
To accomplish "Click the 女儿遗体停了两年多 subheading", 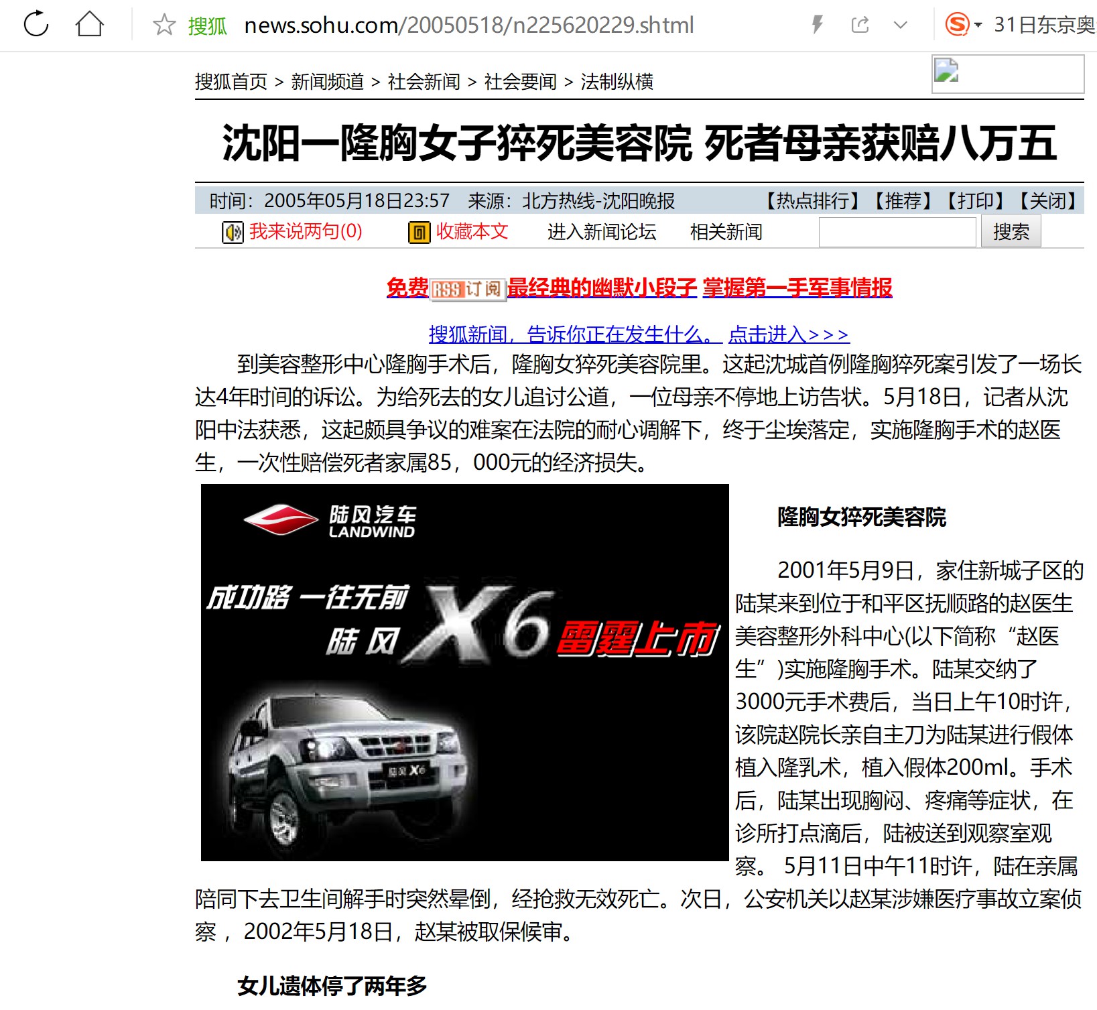I will [332, 986].
